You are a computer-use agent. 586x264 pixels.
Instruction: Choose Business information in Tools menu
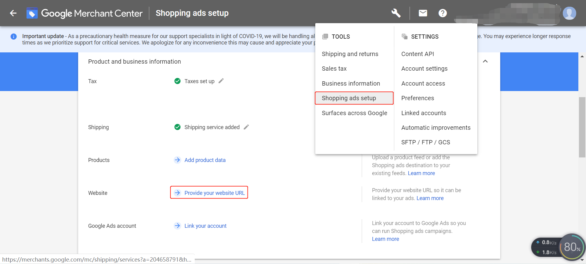point(351,83)
